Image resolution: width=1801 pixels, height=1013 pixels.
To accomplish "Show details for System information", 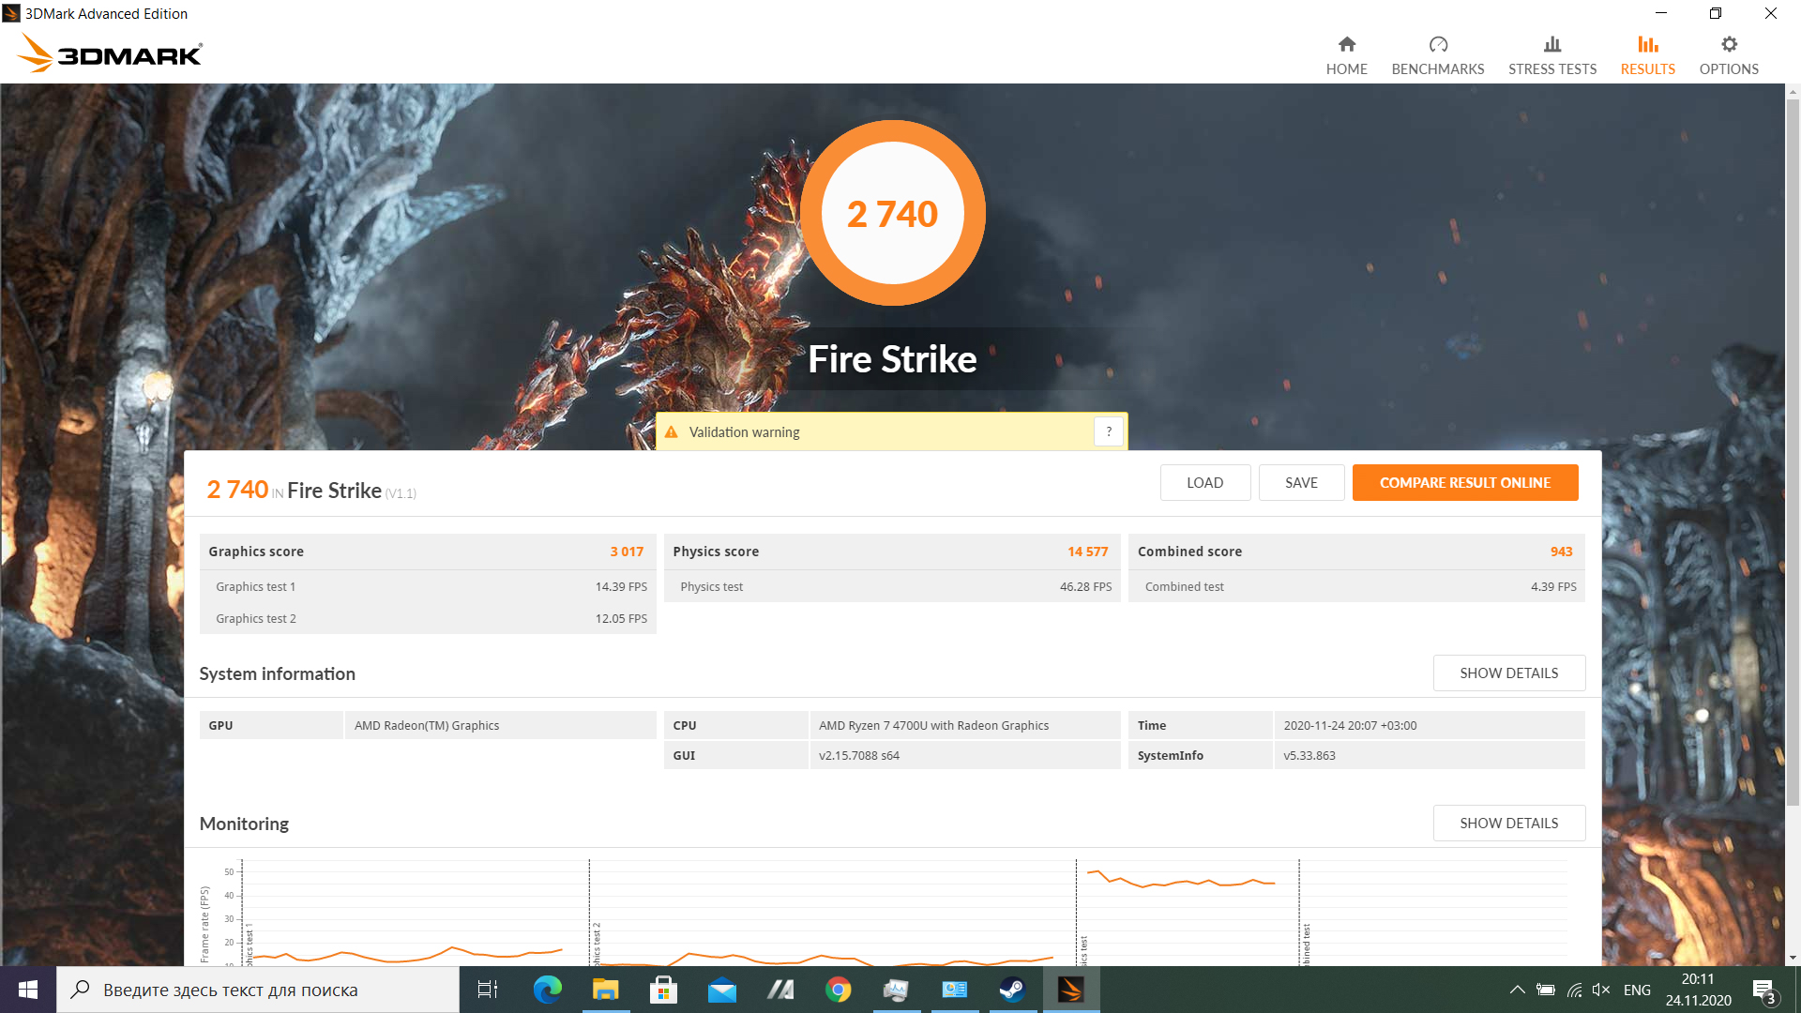I will (1508, 673).
